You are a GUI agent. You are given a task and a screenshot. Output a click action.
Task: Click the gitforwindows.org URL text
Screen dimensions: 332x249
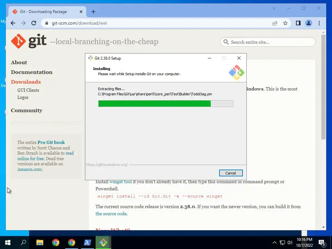point(107,164)
